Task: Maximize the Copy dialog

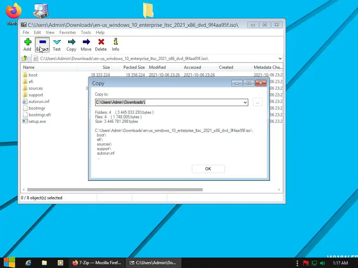Action: (249, 83)
